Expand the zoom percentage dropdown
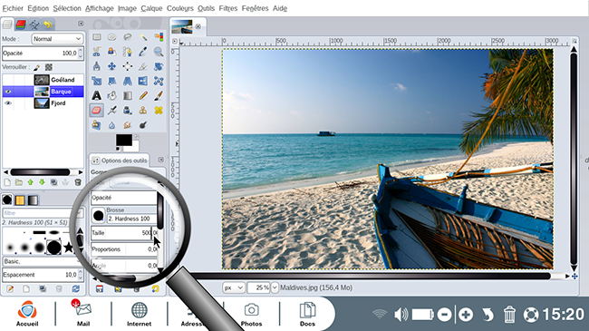 coord(275,287)
